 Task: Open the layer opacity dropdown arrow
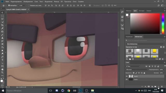[164, 69]
